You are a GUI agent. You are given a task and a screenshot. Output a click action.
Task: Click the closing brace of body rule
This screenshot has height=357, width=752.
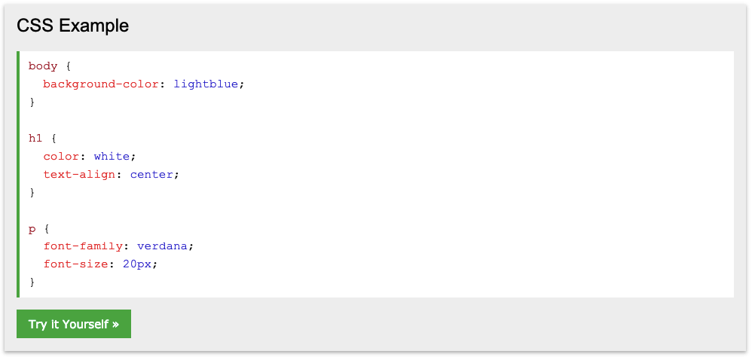pyautogui.click(x=32, y=102)
